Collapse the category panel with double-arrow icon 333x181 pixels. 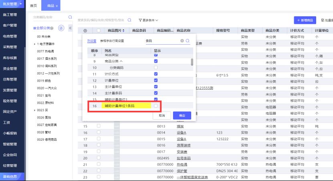click(x=71, y=28)
